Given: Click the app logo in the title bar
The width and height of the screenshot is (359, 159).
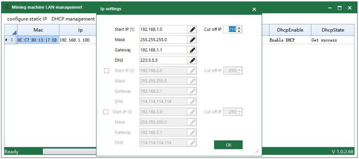Looking at the screenshot, I should [7, 8].
